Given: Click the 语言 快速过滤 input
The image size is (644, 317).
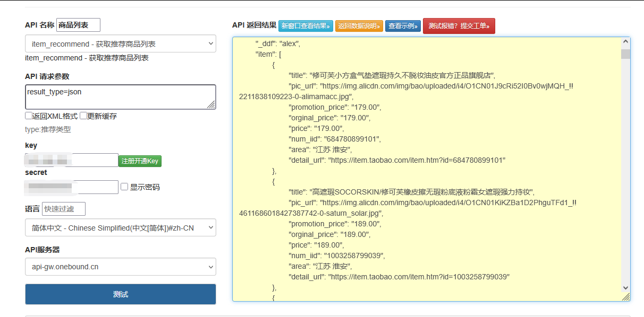Looking at the screenshot, I should [x=64, y=209].
